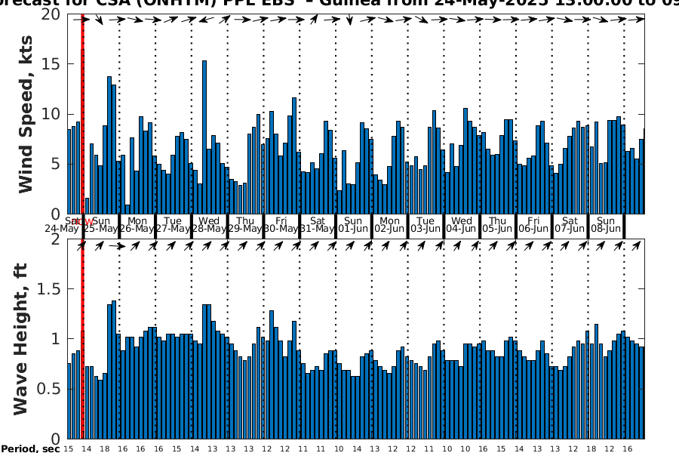679x453 pixels.
Task: Click the '20' wind speed axis tick
Action: [51, 14]
